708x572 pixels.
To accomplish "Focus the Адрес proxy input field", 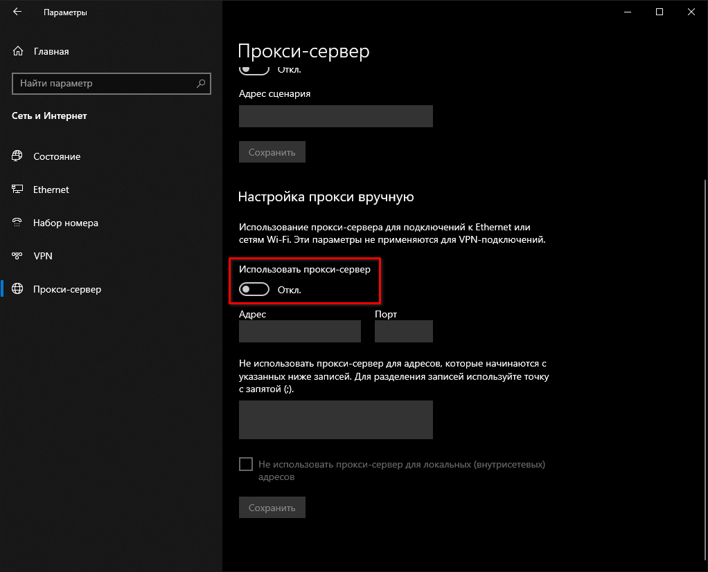I will pos(300,331).
